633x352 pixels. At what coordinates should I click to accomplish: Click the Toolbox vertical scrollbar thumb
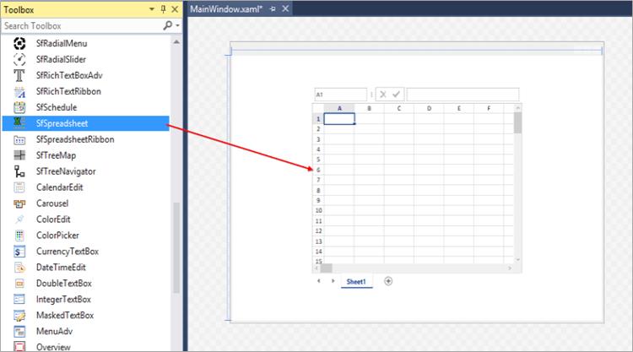point(176,247)
